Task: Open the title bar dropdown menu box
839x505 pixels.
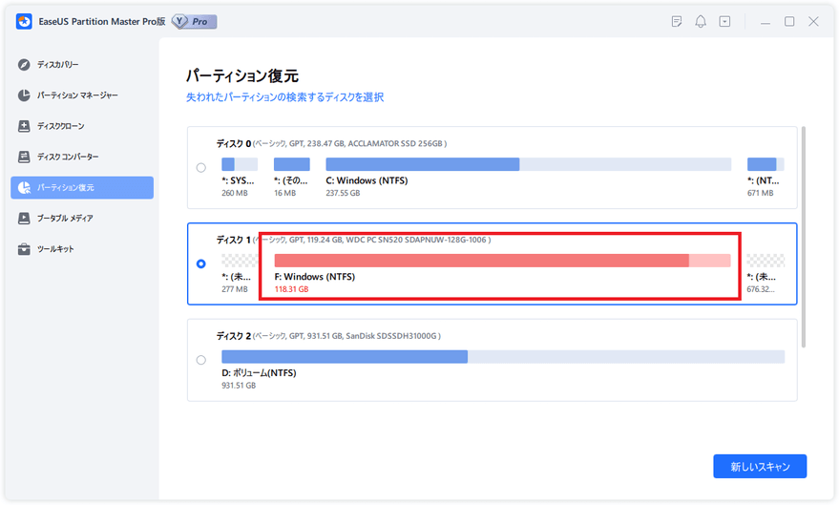Action: [724, 21]
